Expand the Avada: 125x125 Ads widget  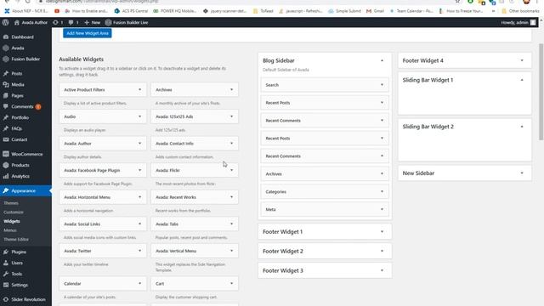(x=231, y=116)
